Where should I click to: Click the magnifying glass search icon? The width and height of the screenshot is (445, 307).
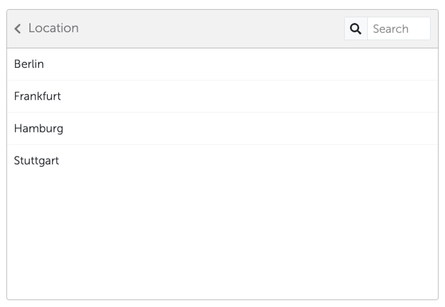356,28
